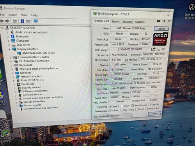195x146 pixels.
Task: Click the BIOS Version field
Action: [130, 49]
